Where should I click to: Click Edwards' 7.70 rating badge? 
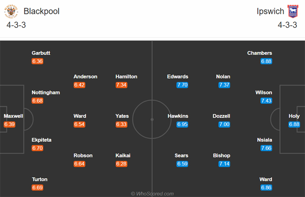point(182,85)
